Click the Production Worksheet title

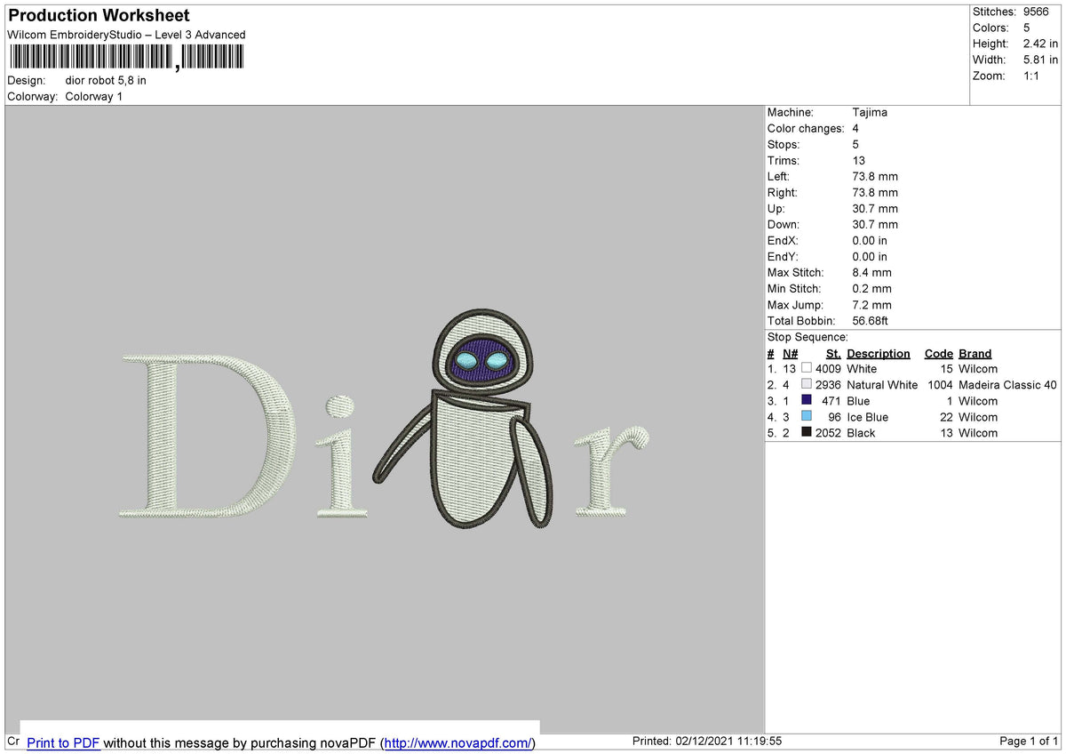tap(99, 15)
